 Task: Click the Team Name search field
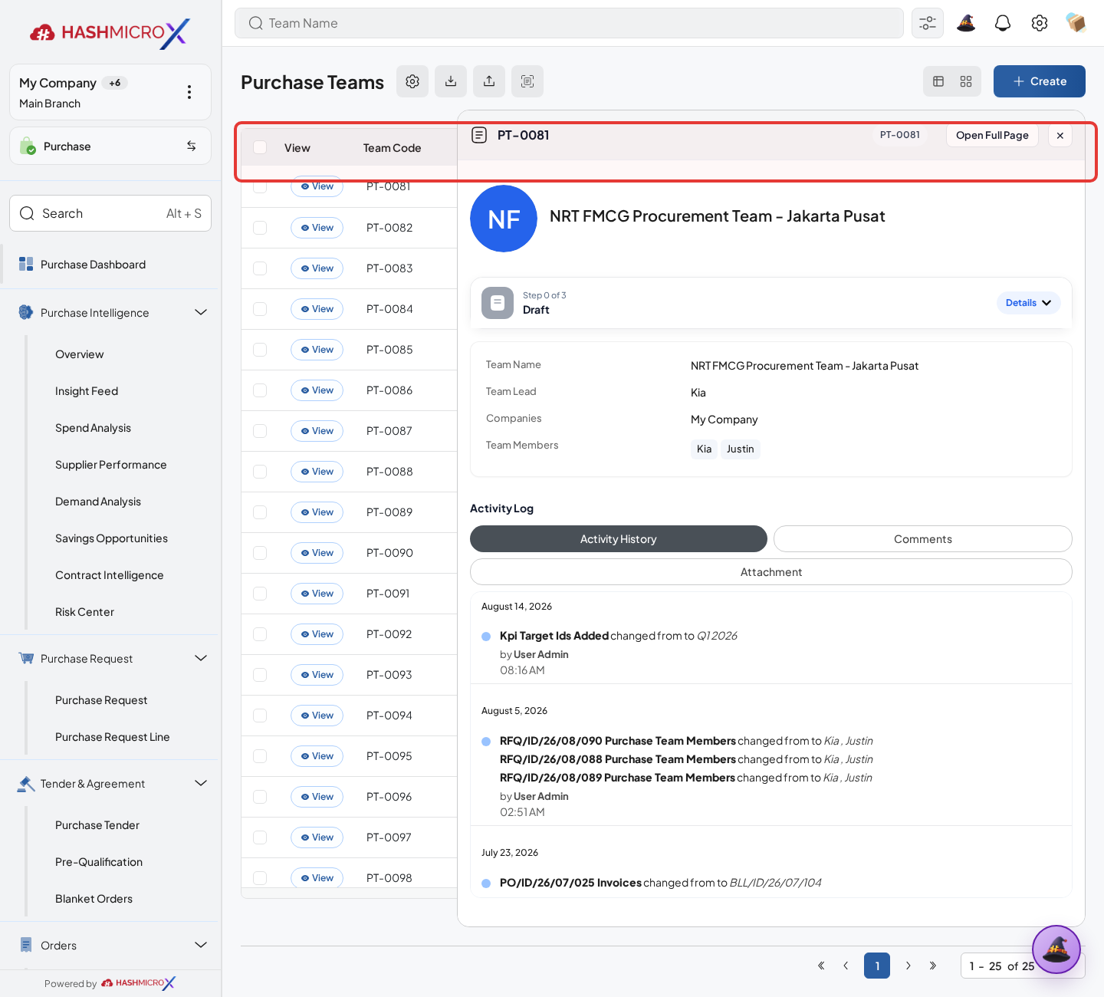pos(569,23)
